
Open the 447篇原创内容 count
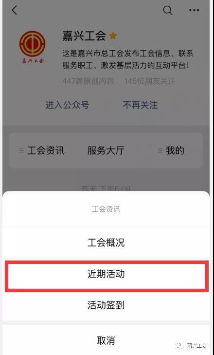point(88,81)
